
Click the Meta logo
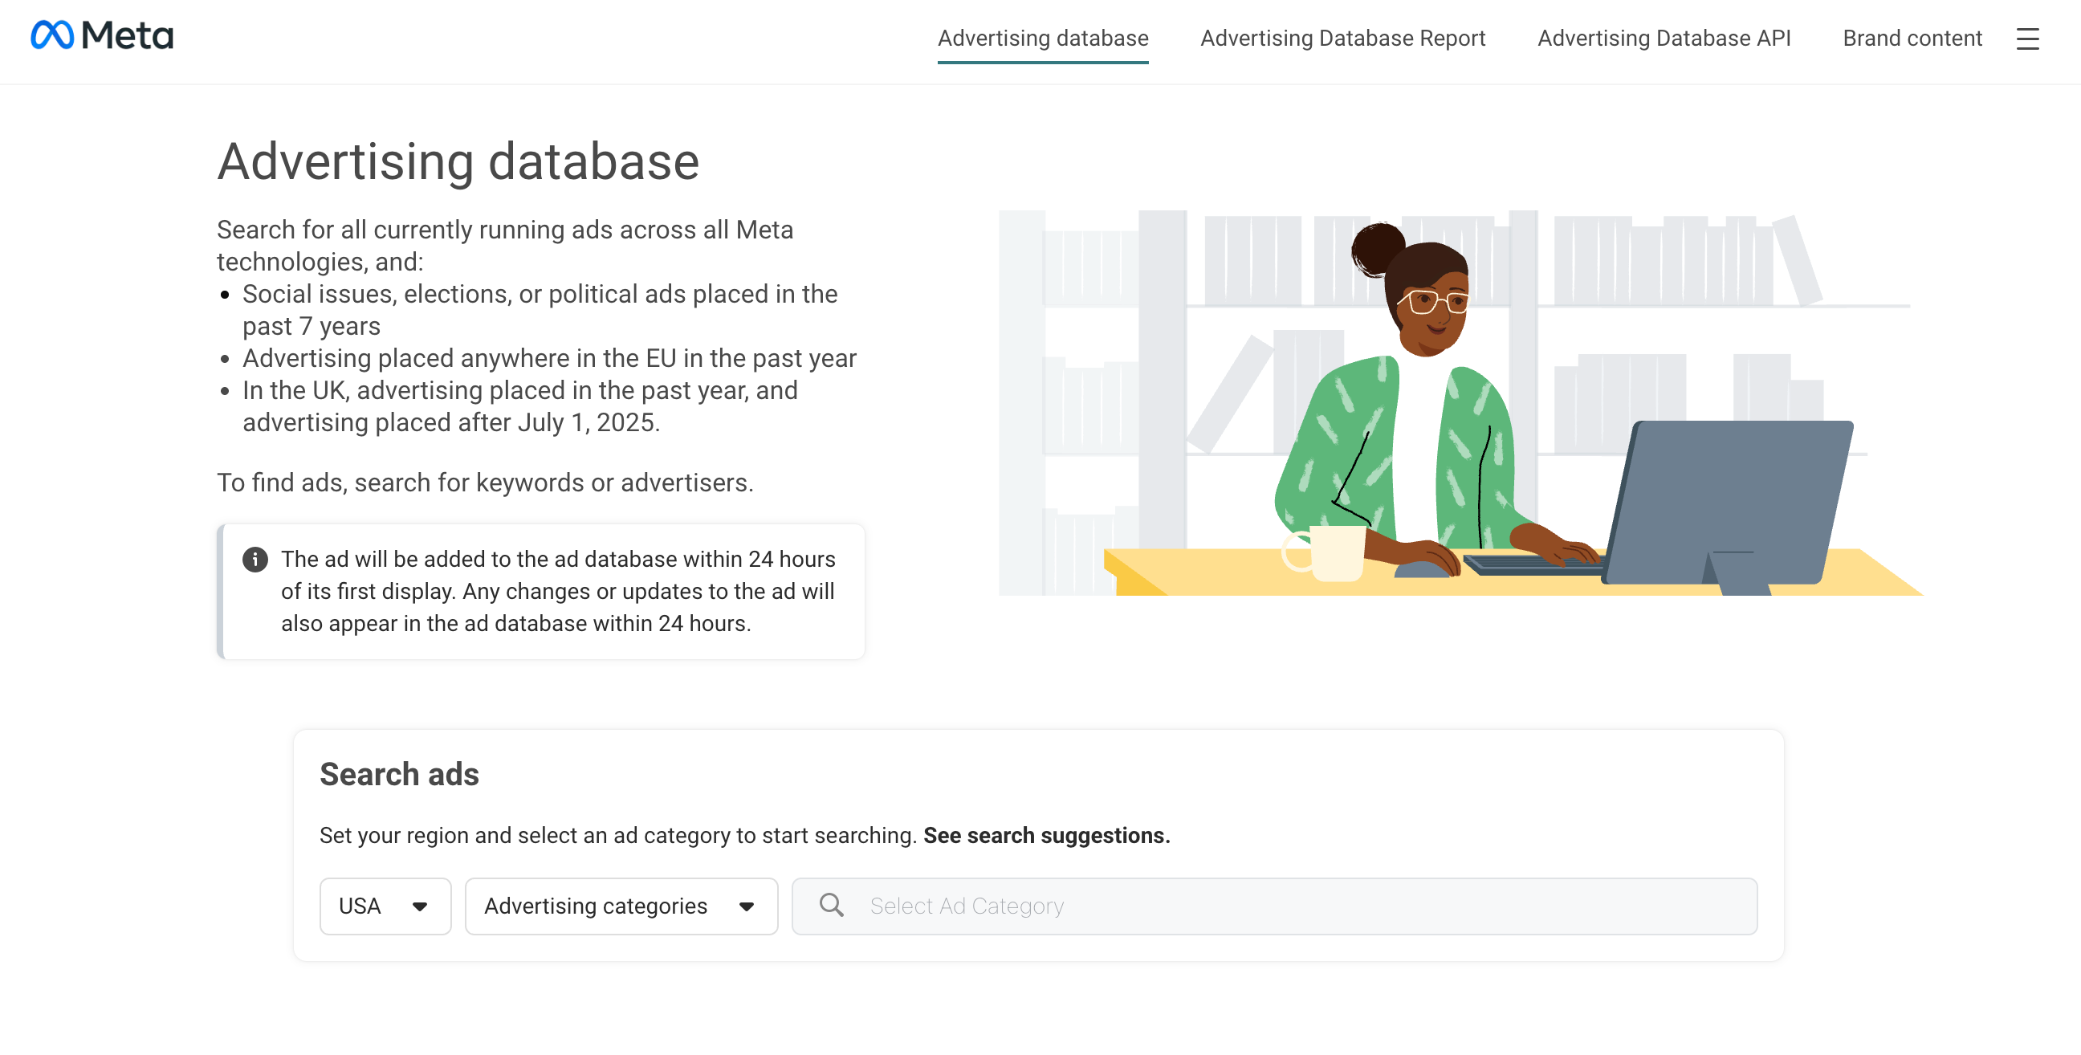[102, 35]
